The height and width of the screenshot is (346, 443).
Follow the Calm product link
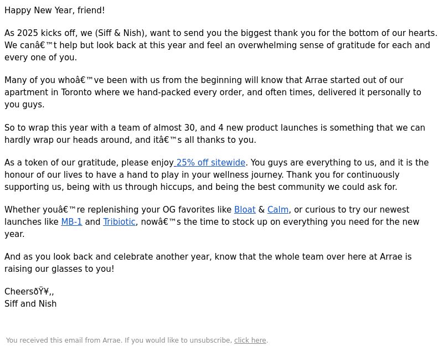pos(278,210)
